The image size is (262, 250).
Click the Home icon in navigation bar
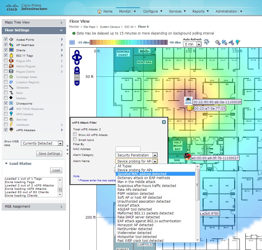point(99,11)
